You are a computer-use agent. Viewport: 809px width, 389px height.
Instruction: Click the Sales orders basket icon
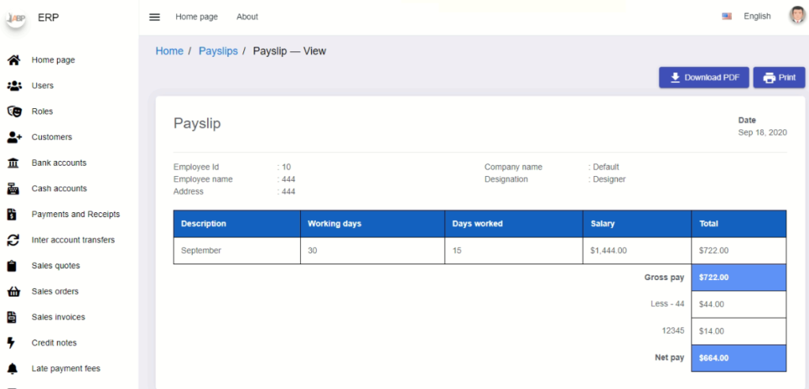13,292
